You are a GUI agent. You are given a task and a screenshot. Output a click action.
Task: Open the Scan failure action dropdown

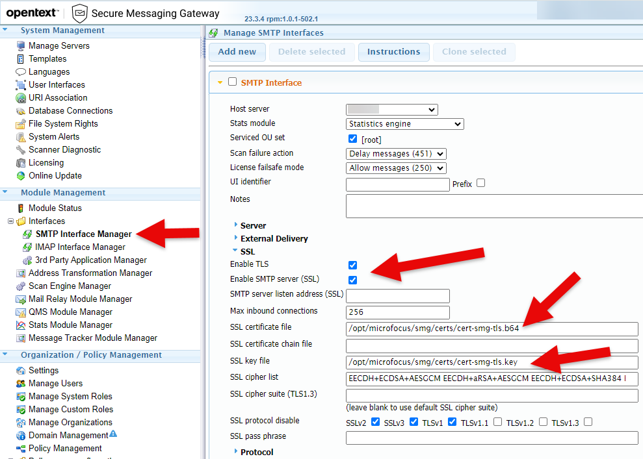tap(396, 154)
